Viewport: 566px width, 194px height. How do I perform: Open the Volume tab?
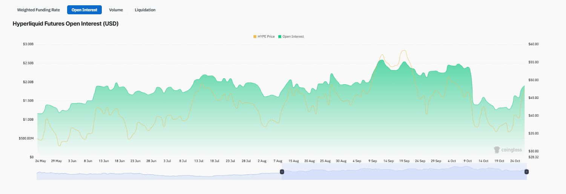[x=116, y=10]
